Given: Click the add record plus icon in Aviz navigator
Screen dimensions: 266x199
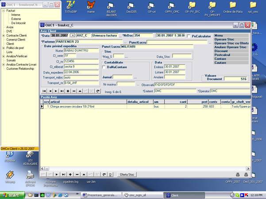Looking at the screenshot, I should 68,91.
